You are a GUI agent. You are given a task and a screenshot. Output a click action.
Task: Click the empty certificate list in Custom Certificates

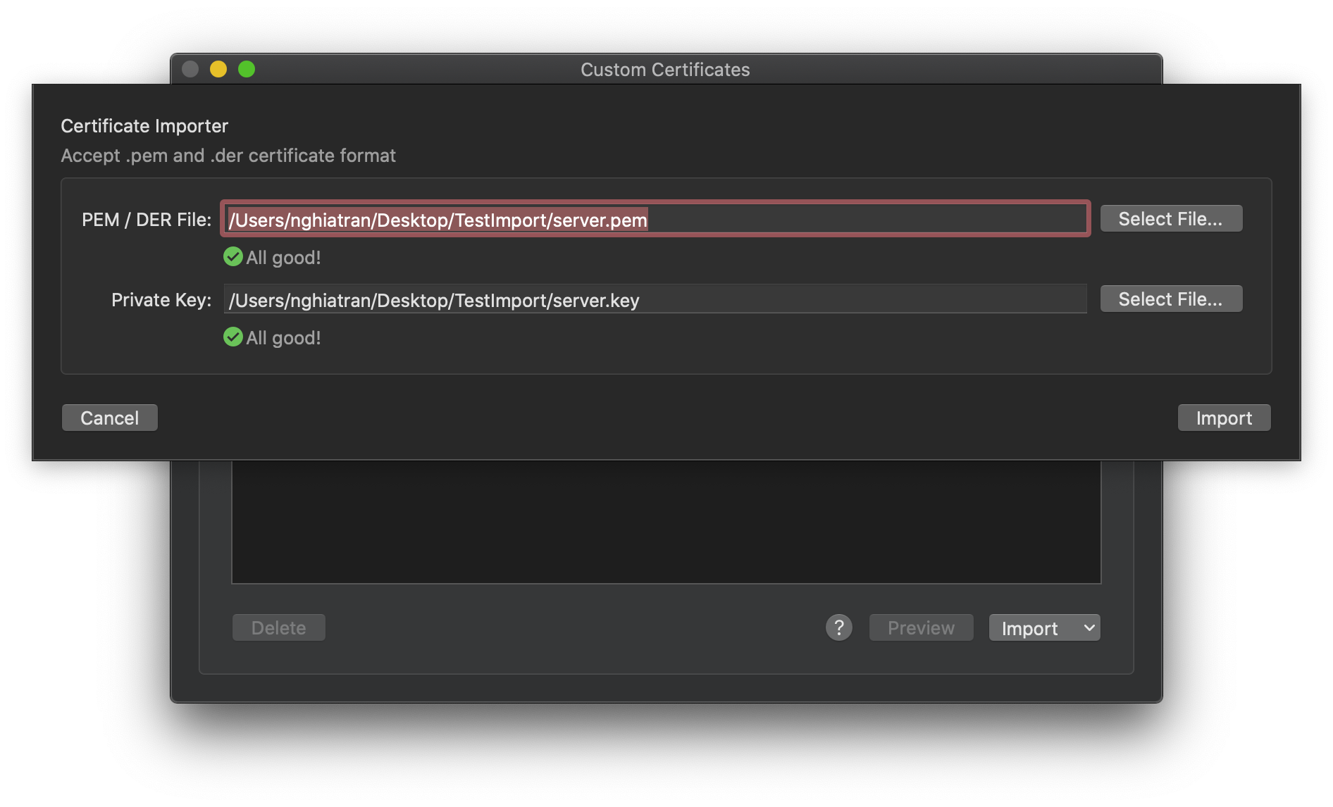[x=666, y=522]
